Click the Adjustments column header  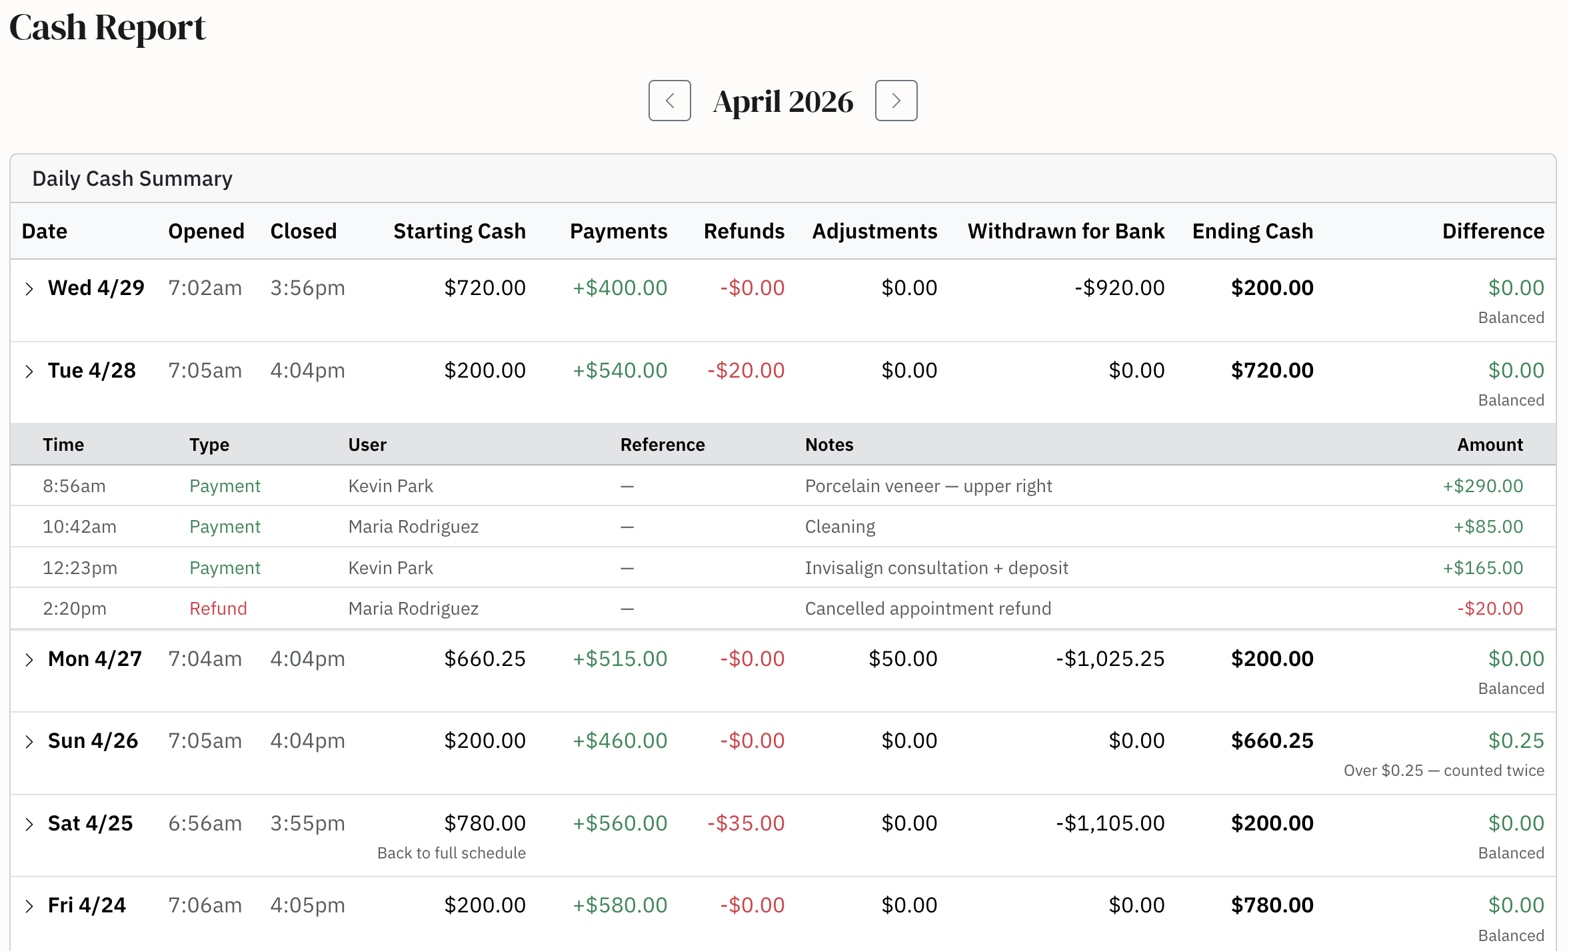coord(874,231)
